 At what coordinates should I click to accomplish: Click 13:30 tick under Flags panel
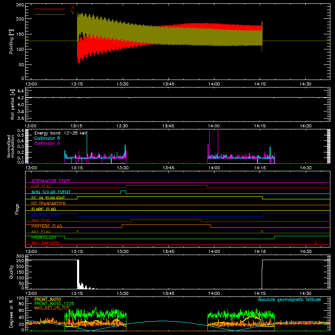tap(123, 252)
